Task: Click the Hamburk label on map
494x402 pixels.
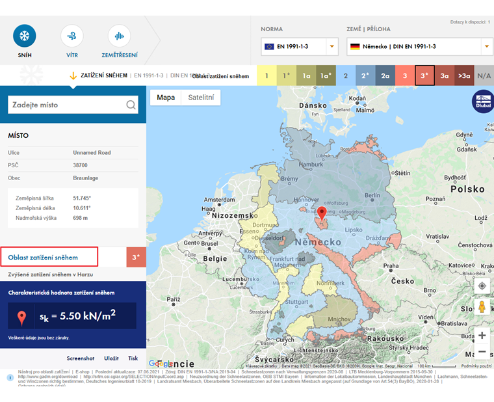Action: (311, 165)
